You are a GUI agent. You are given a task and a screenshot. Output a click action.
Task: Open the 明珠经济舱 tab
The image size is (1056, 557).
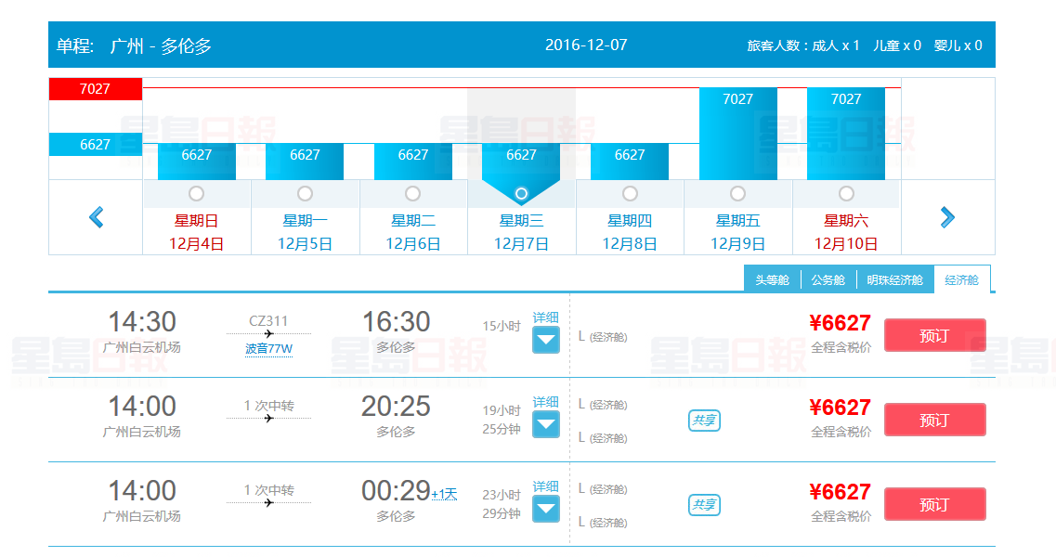(x=894, y=279)
